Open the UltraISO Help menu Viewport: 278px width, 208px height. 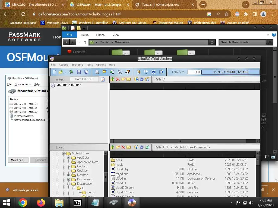(112, 64)
